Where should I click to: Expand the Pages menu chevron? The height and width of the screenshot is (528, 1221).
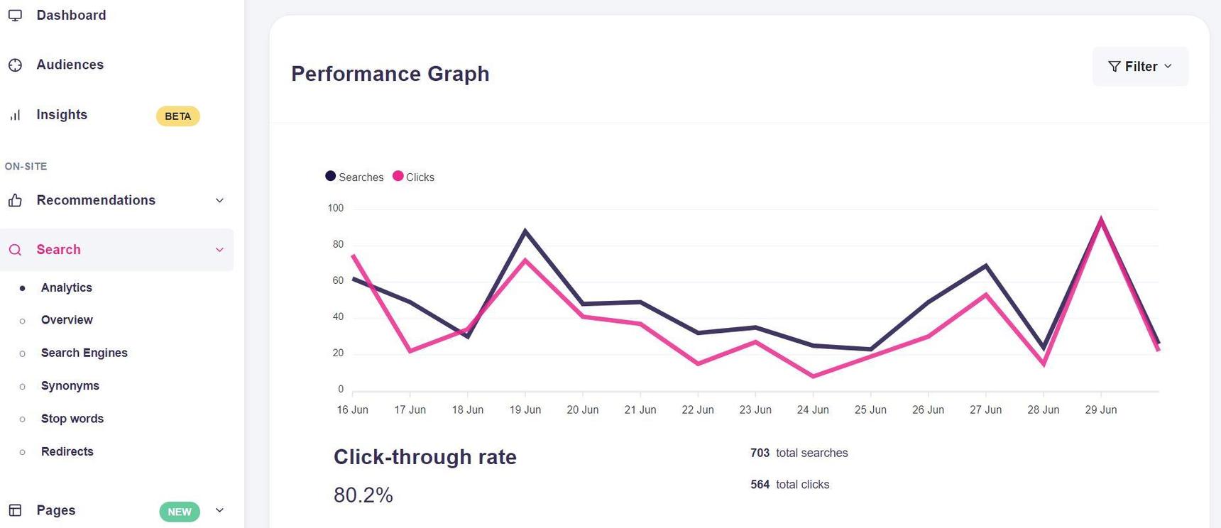point(219,510)
